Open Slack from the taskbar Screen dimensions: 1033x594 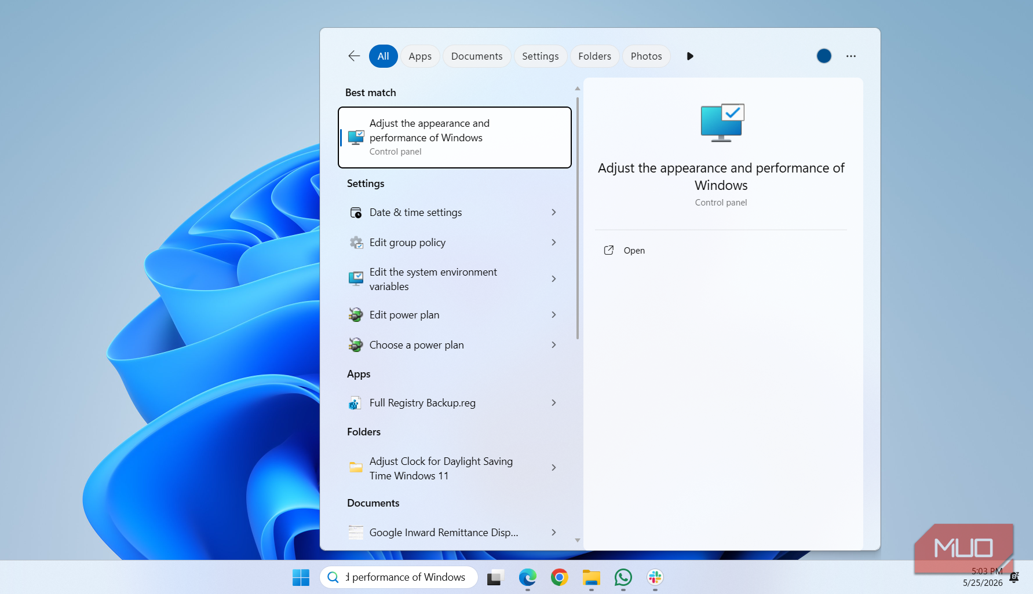pyautogui.click(x=655, y=577)
